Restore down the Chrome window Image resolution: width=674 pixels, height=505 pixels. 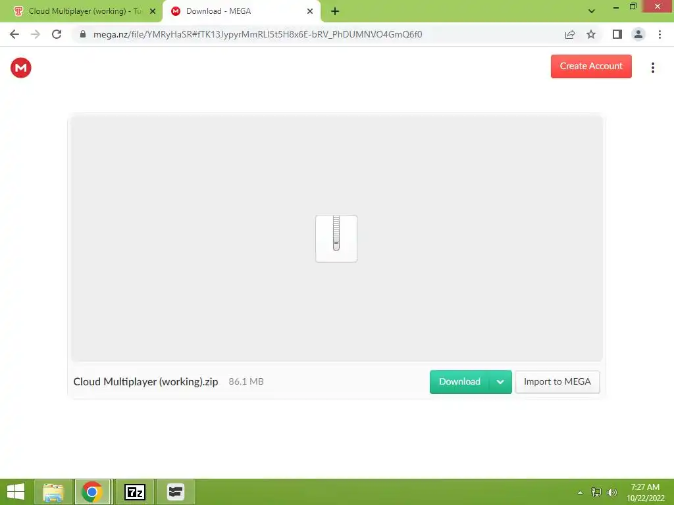(x=633, y=6)
